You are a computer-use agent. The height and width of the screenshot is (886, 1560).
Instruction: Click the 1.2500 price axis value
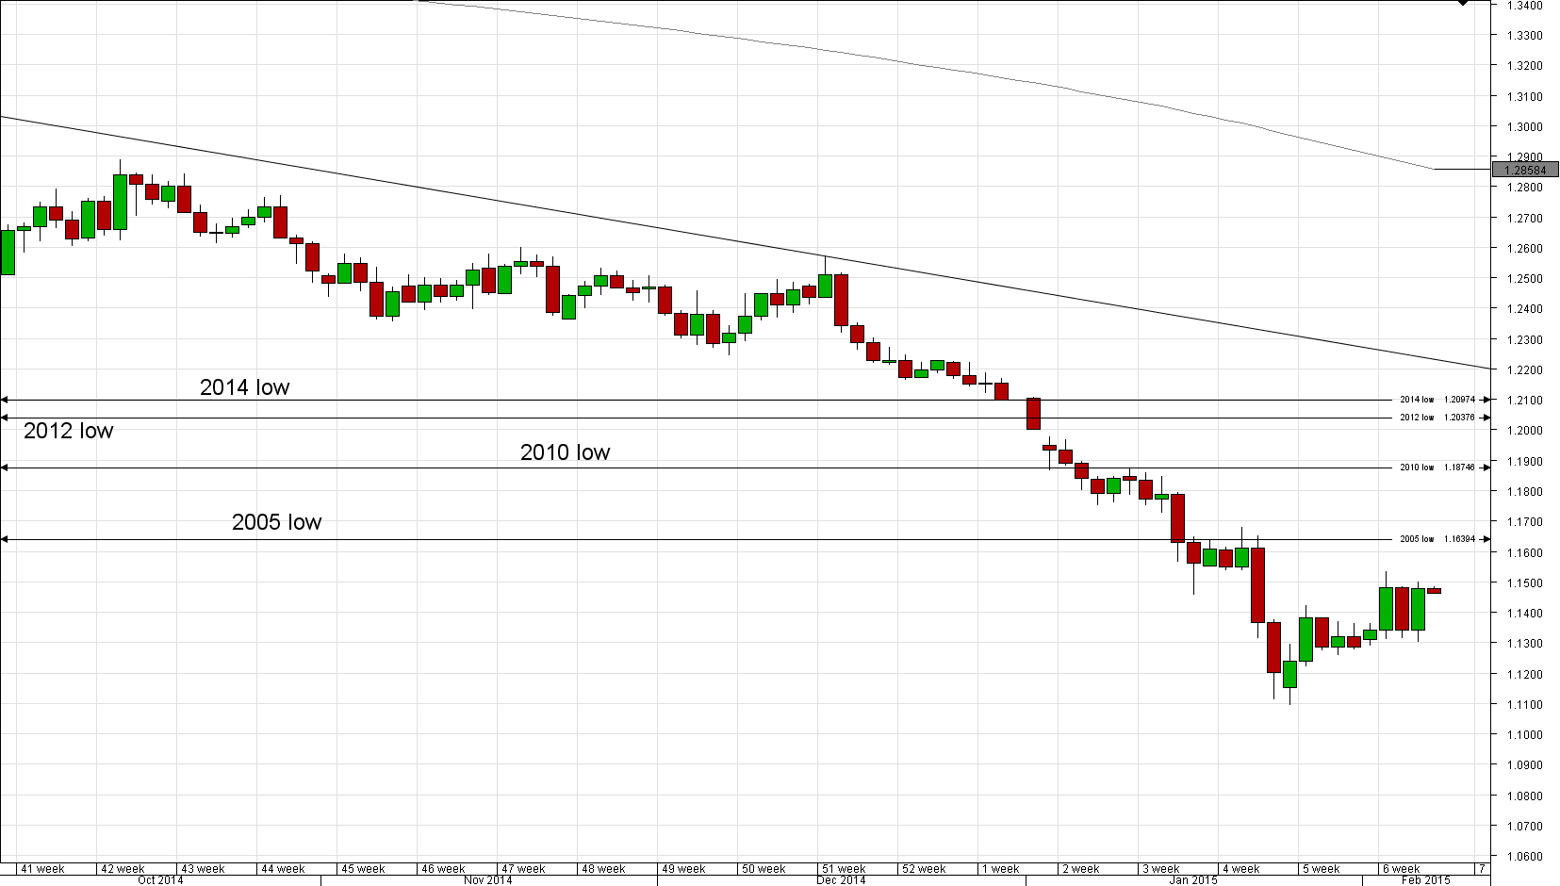click(x=1524, y=279)
